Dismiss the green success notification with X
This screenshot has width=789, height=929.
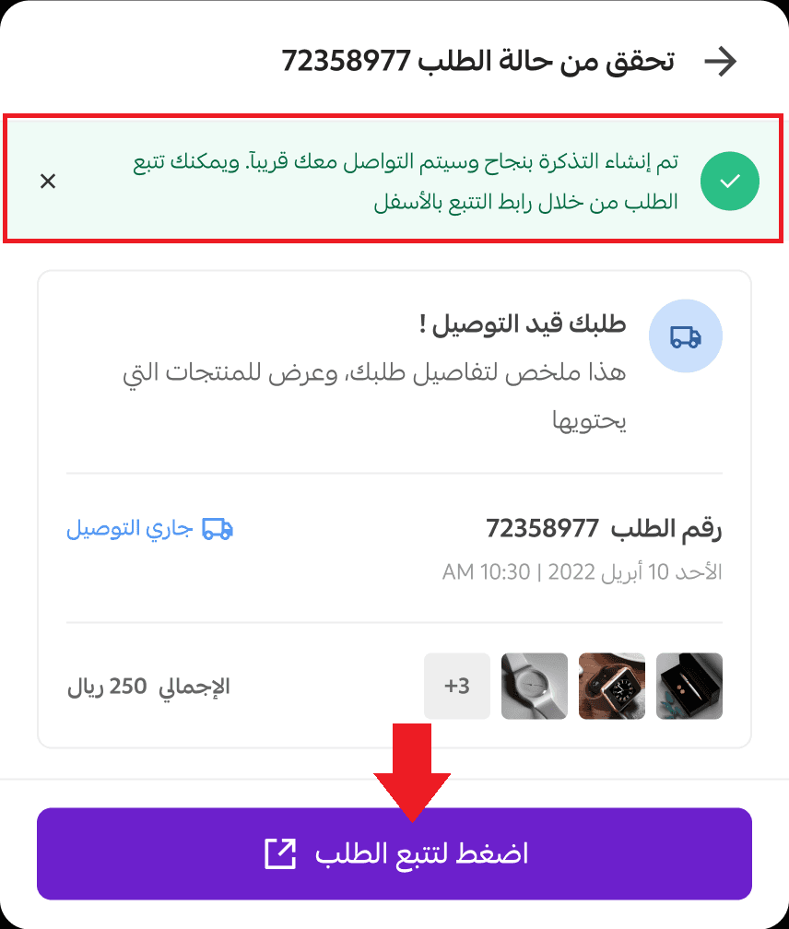48,182
